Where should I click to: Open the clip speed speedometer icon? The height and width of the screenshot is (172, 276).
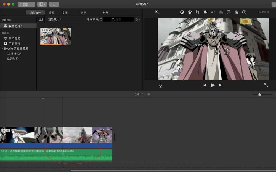pos(229,12)
